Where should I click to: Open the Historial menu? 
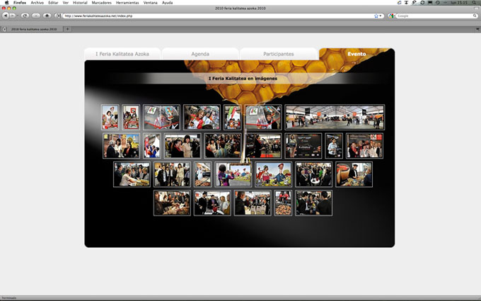[80, 2]
